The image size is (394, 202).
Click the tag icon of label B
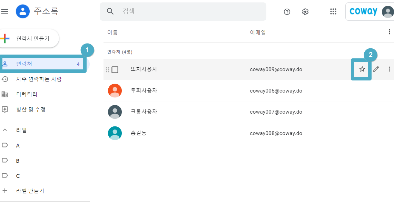coord(5,160)
